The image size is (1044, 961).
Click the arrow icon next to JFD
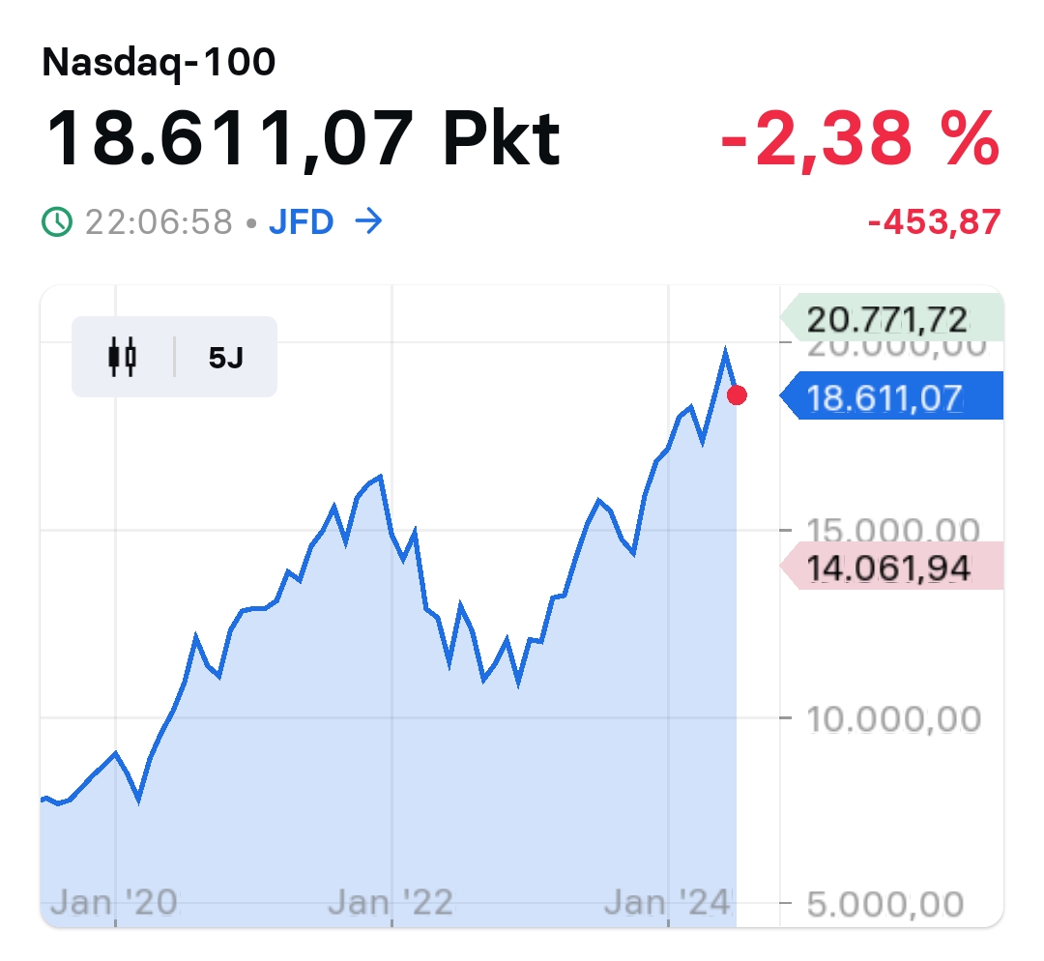pos(368,222)
